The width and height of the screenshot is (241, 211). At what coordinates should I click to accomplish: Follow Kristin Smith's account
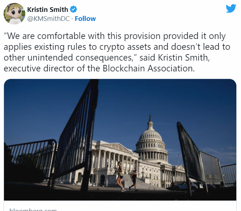(x=85, y=19)
